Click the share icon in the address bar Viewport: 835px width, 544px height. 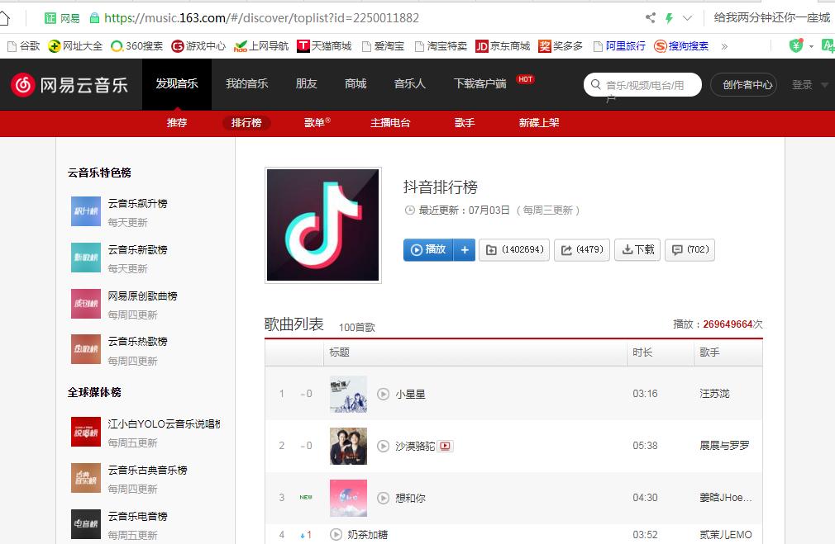click(x=650, y=17)
